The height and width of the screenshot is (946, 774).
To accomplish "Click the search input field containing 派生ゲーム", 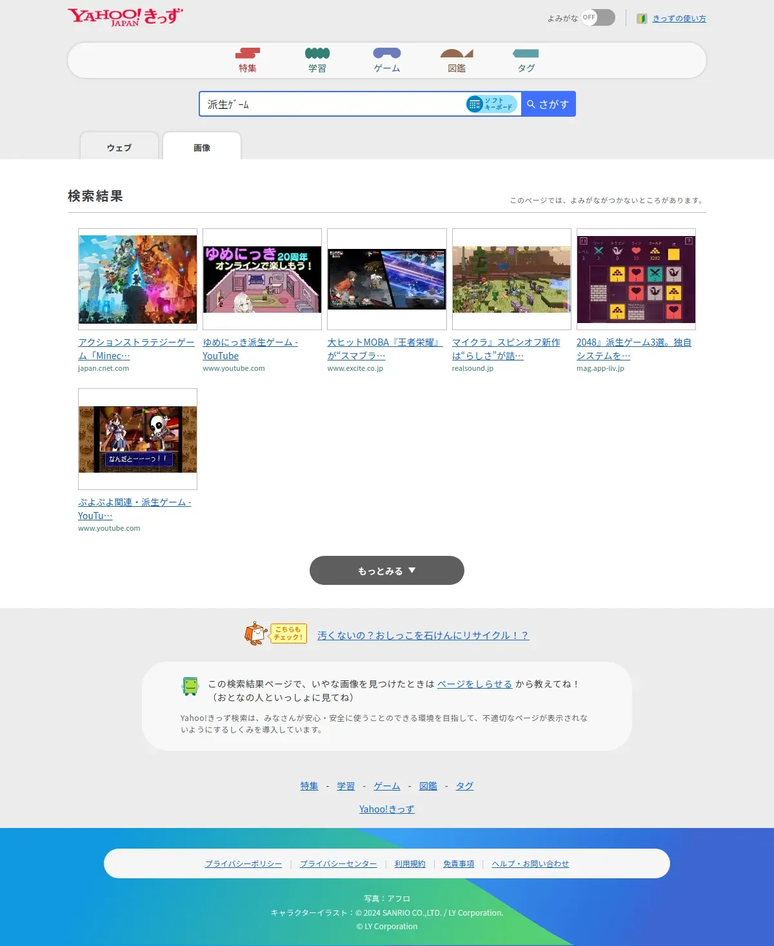I will click(332, 104).
